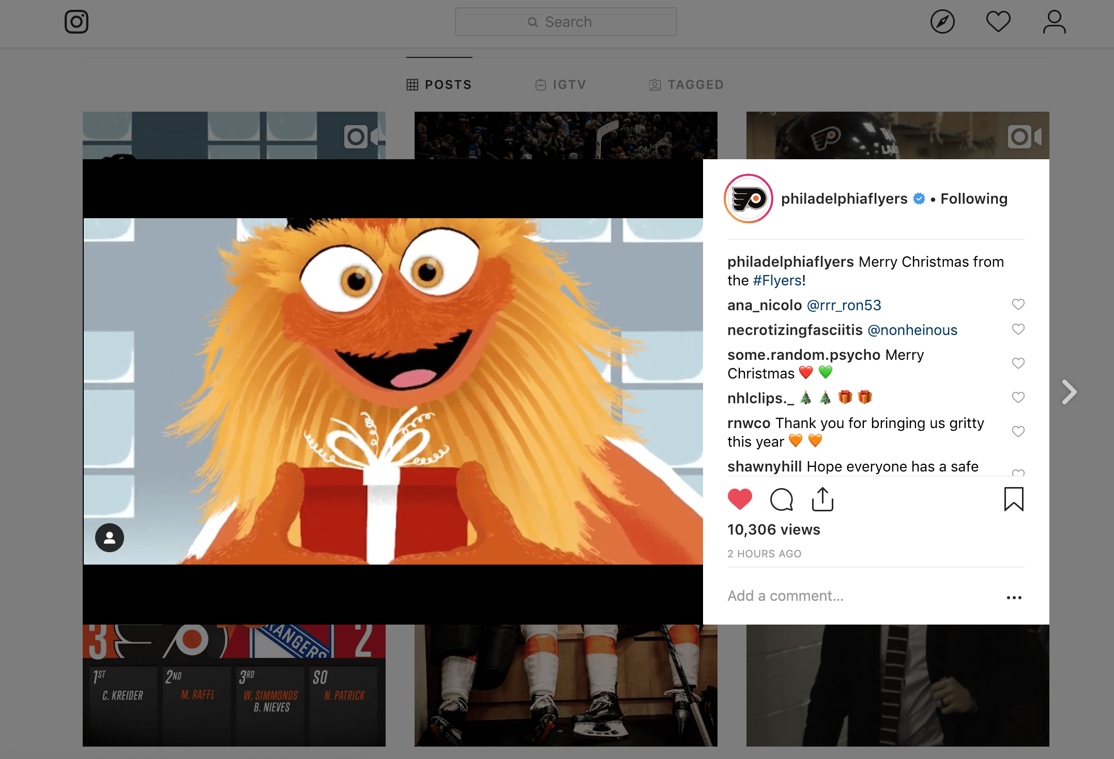This screenshot has width=1114, height=759.
Task: Click the Following button
Action: (x=974, y=199)
